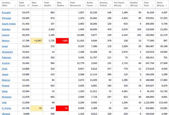This screenshot has height=115, width=169.
Task: Select Mexico's red +163 new deaths cell
Action: tap(62, 41)
